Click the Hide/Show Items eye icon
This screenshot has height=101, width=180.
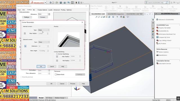[117, 17]
